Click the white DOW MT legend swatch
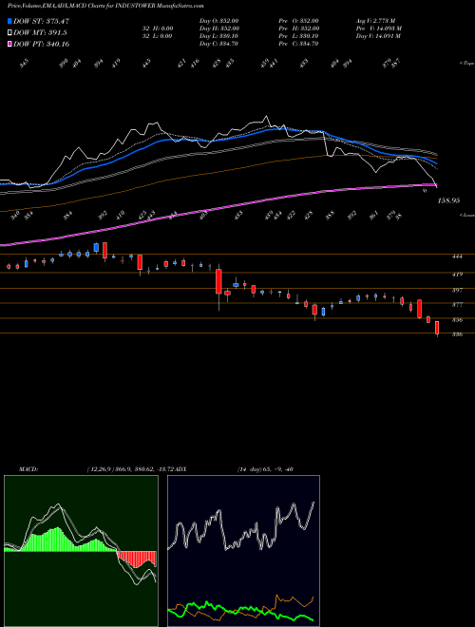 (10, 33)
